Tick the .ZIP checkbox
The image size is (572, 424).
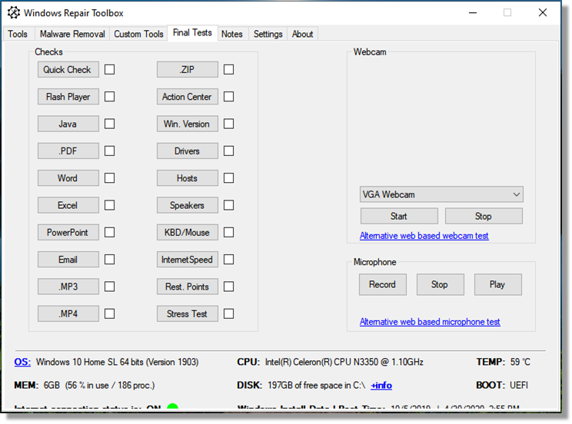[229, 69]
